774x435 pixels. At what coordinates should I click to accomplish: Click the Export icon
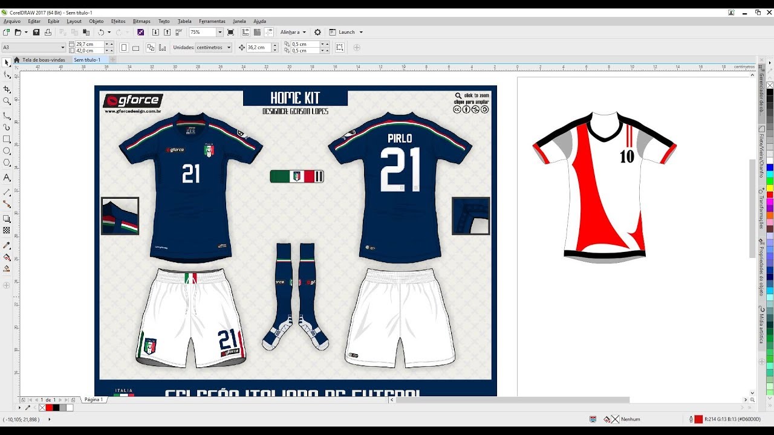167,32
